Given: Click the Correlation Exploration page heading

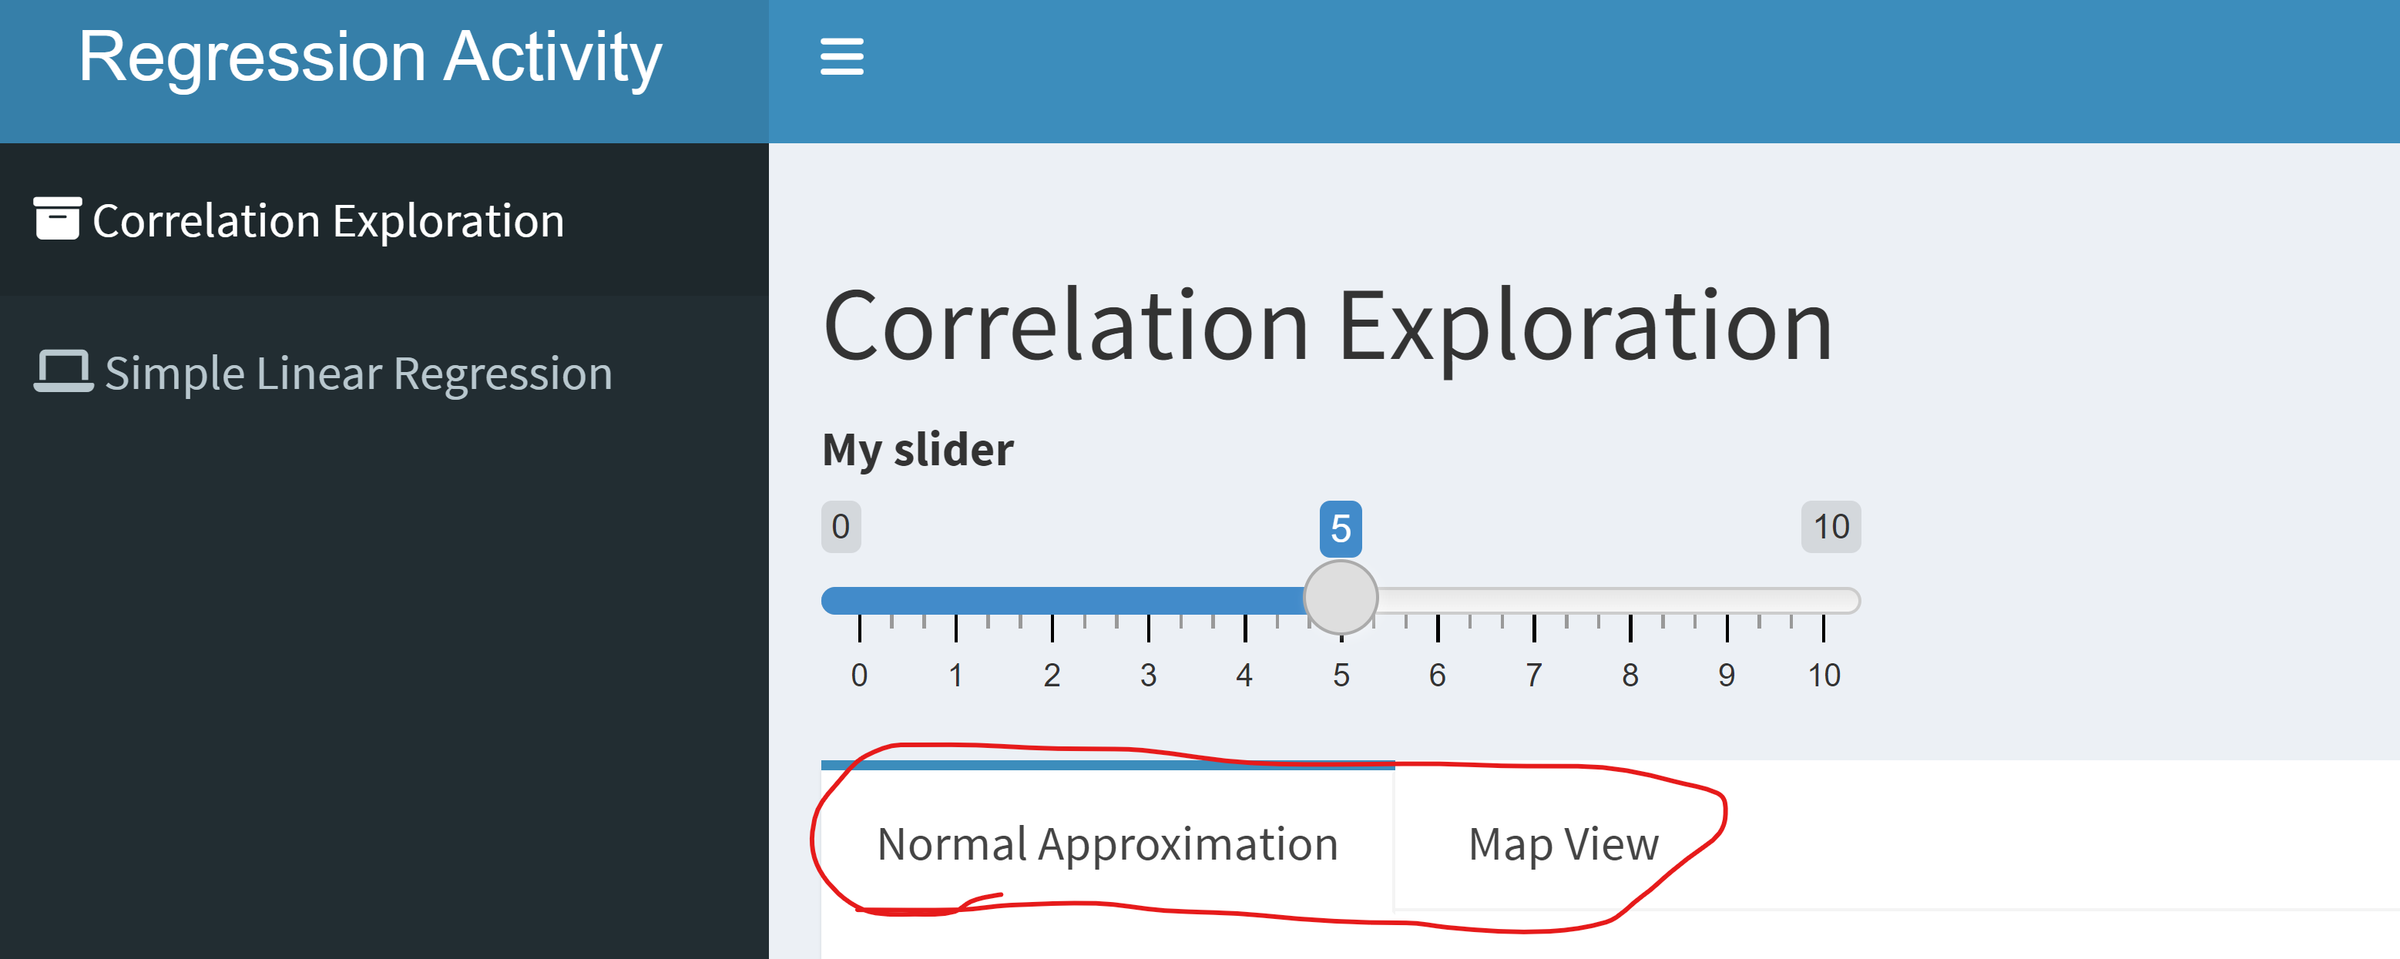Looking at the screenshot, I should click(1328, 326).
